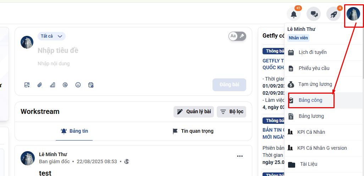Insert a poll chart icon

click(53, 85)
